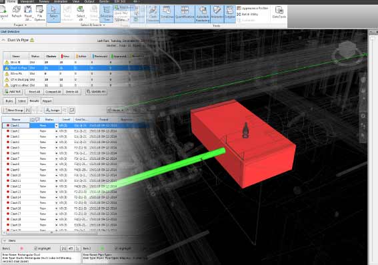This screenshot has height=265, width=378.
Task: Click the Add Comment icon in results toolbar
Action: [x=72, y=111]
